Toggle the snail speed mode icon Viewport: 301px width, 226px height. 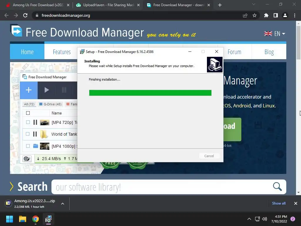coord(27,159)
